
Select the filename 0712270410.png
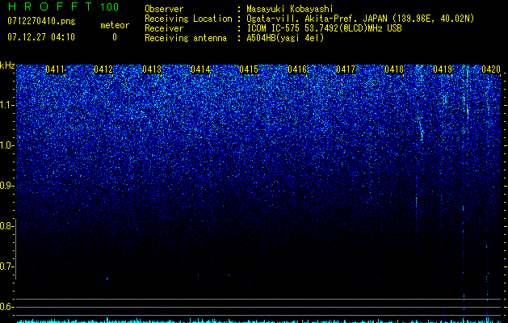tap(41, 21)
